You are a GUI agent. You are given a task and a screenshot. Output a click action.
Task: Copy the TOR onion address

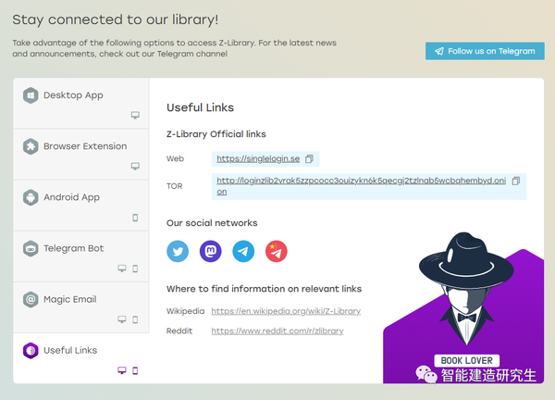pos(516,181)
